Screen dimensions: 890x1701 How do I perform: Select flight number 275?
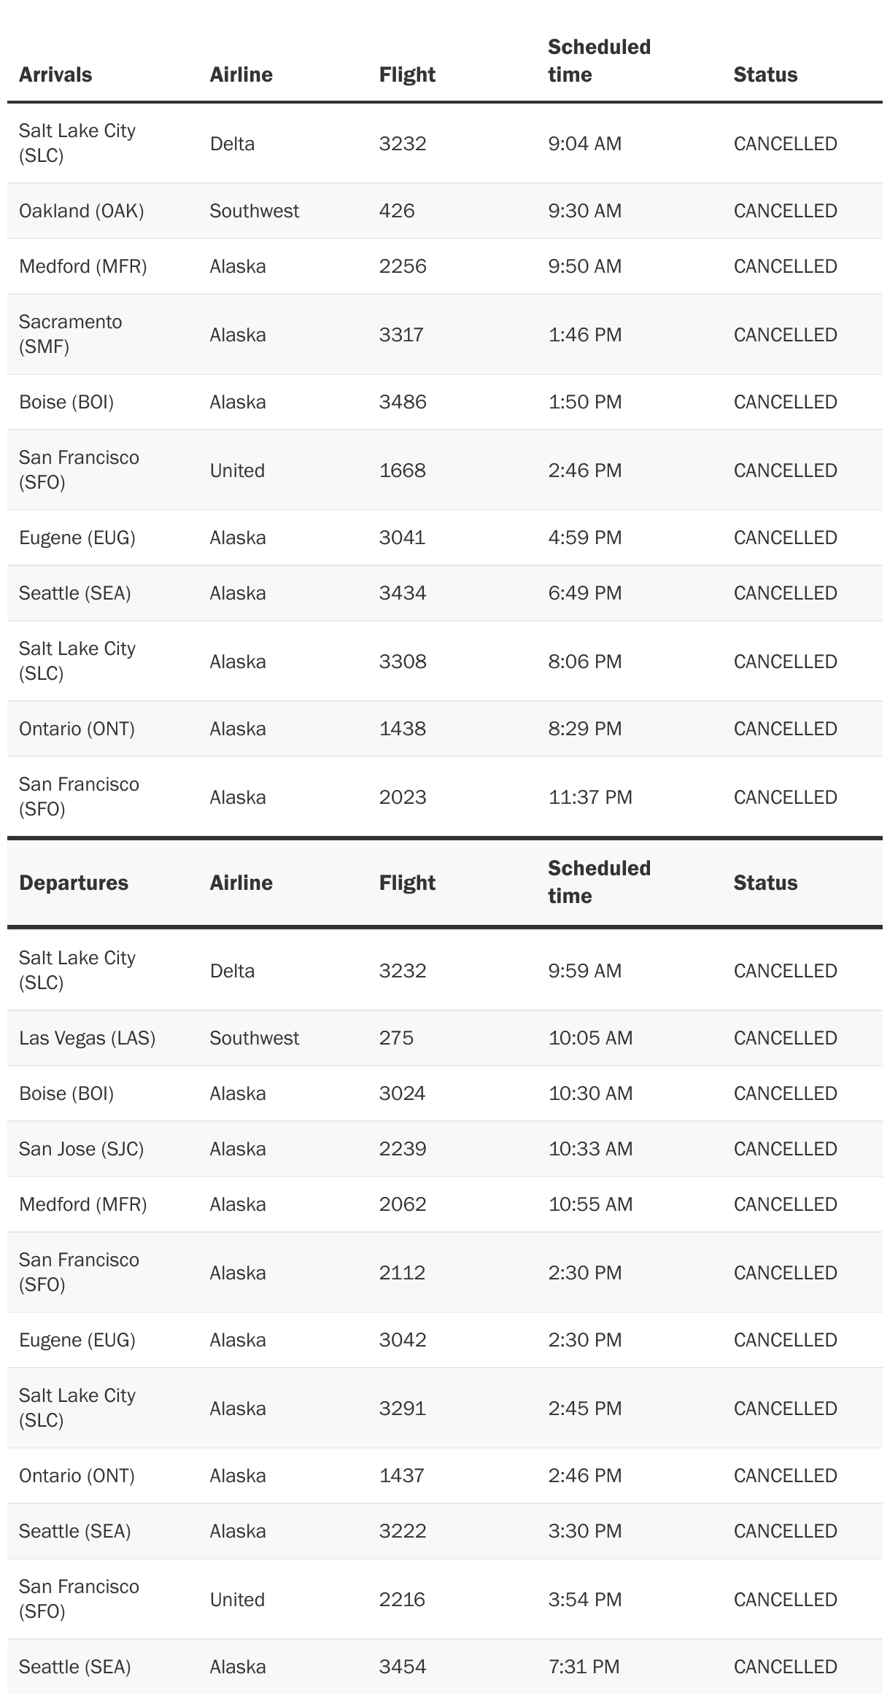point(396,1038)
